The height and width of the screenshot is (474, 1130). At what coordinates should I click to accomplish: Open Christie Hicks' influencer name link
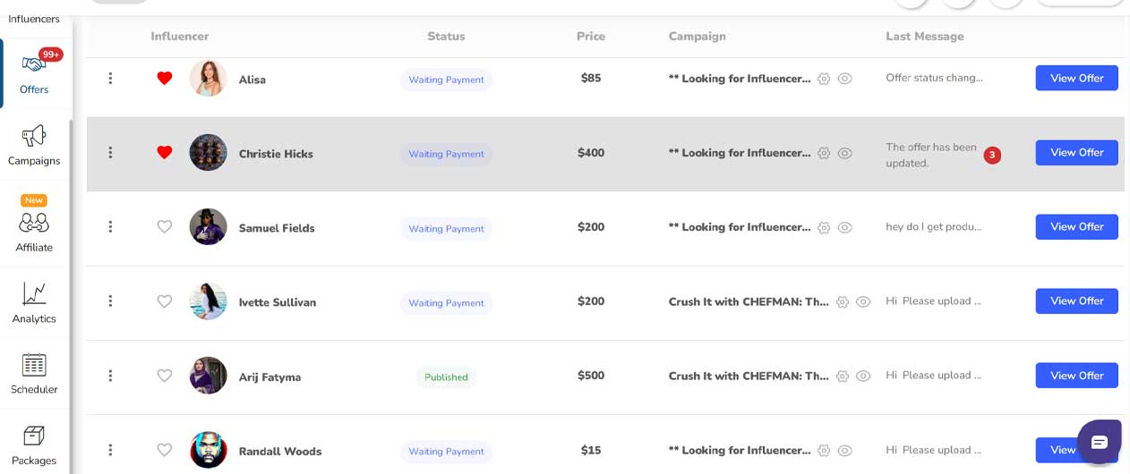click(x=276, y=154)
